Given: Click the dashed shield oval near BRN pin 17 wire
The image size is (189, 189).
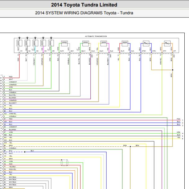Looking at the screenshot, I should pos(64,163).
